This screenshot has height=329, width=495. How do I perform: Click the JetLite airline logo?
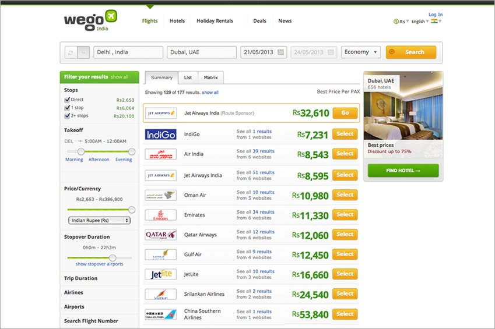[x=161, y=274]
